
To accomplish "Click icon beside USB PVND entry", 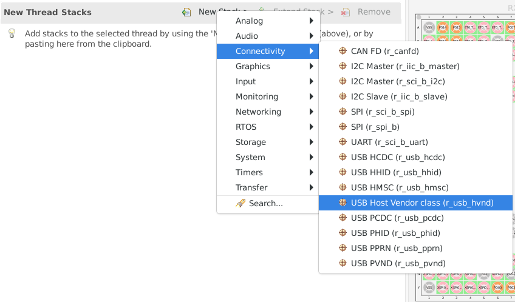I will pyautogui.click(x=343, y=263).
